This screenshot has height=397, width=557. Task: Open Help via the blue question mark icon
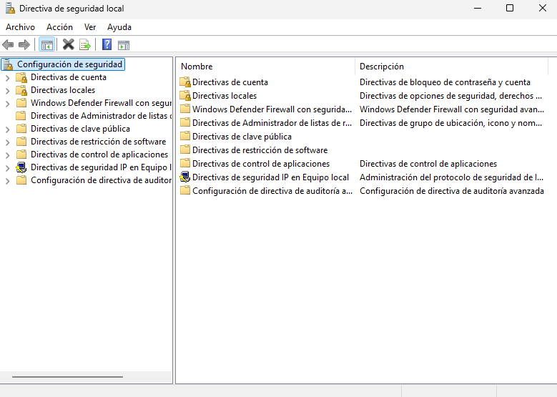[107, 44]
